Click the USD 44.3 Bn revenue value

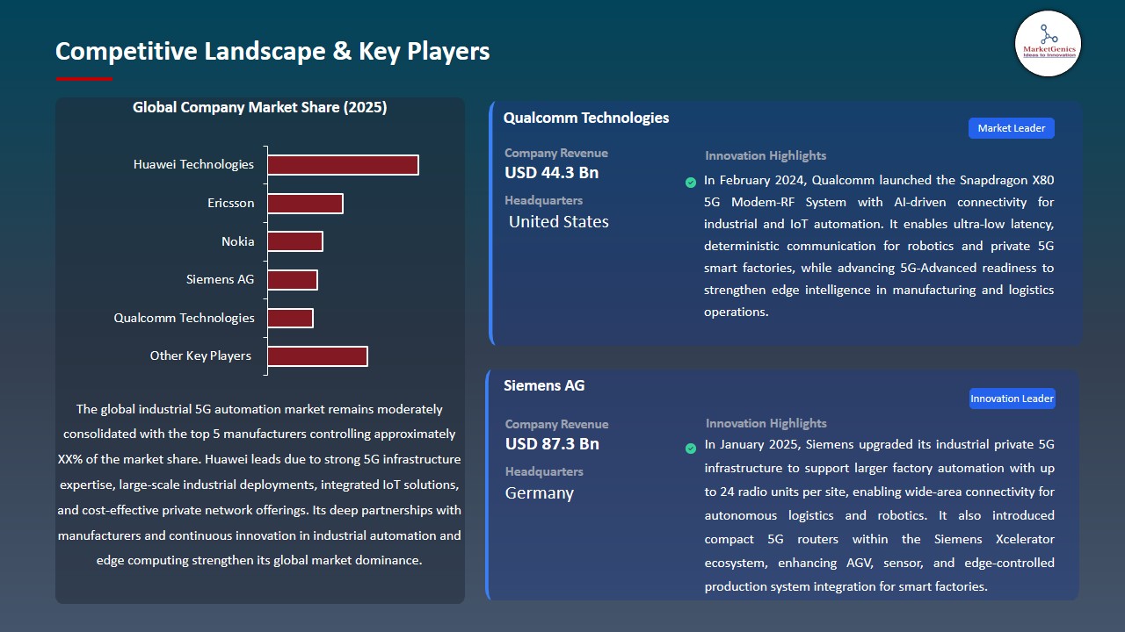552,173
